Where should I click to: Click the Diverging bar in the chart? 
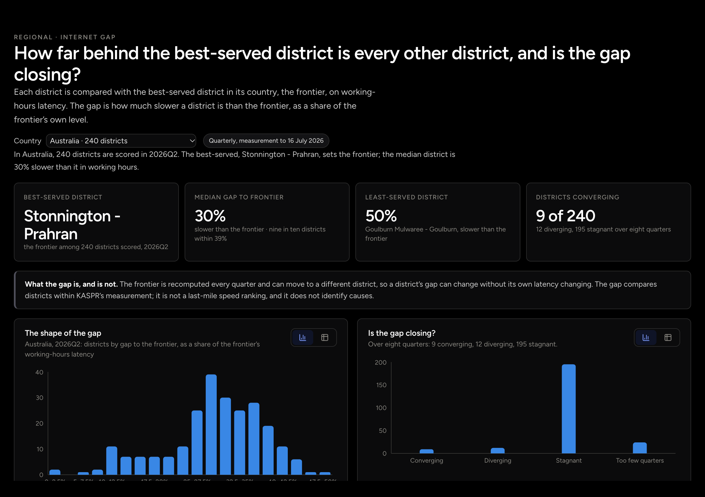point(498,450)
